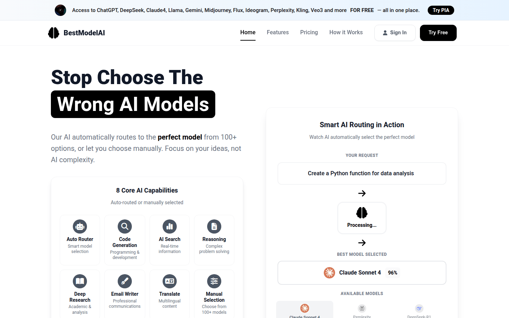Select the Translate language icon
This screenshot has height=318, width=509.
170,281
